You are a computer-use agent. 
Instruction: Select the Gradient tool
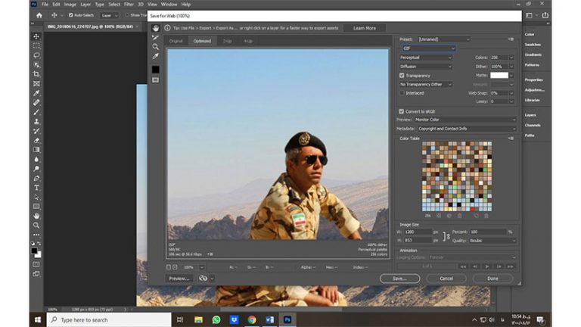[36, 150]
